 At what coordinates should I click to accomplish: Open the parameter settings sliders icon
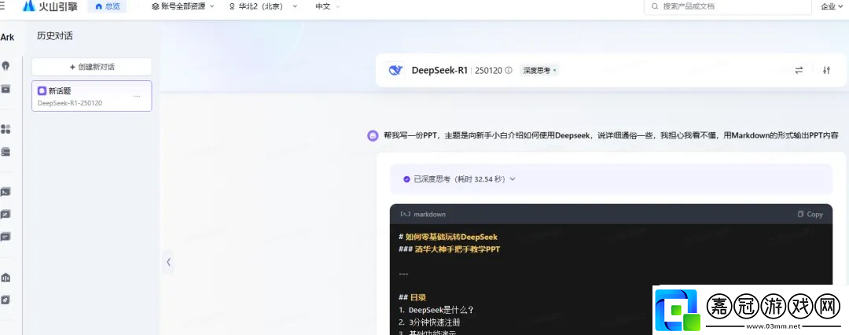pos(826,71)
